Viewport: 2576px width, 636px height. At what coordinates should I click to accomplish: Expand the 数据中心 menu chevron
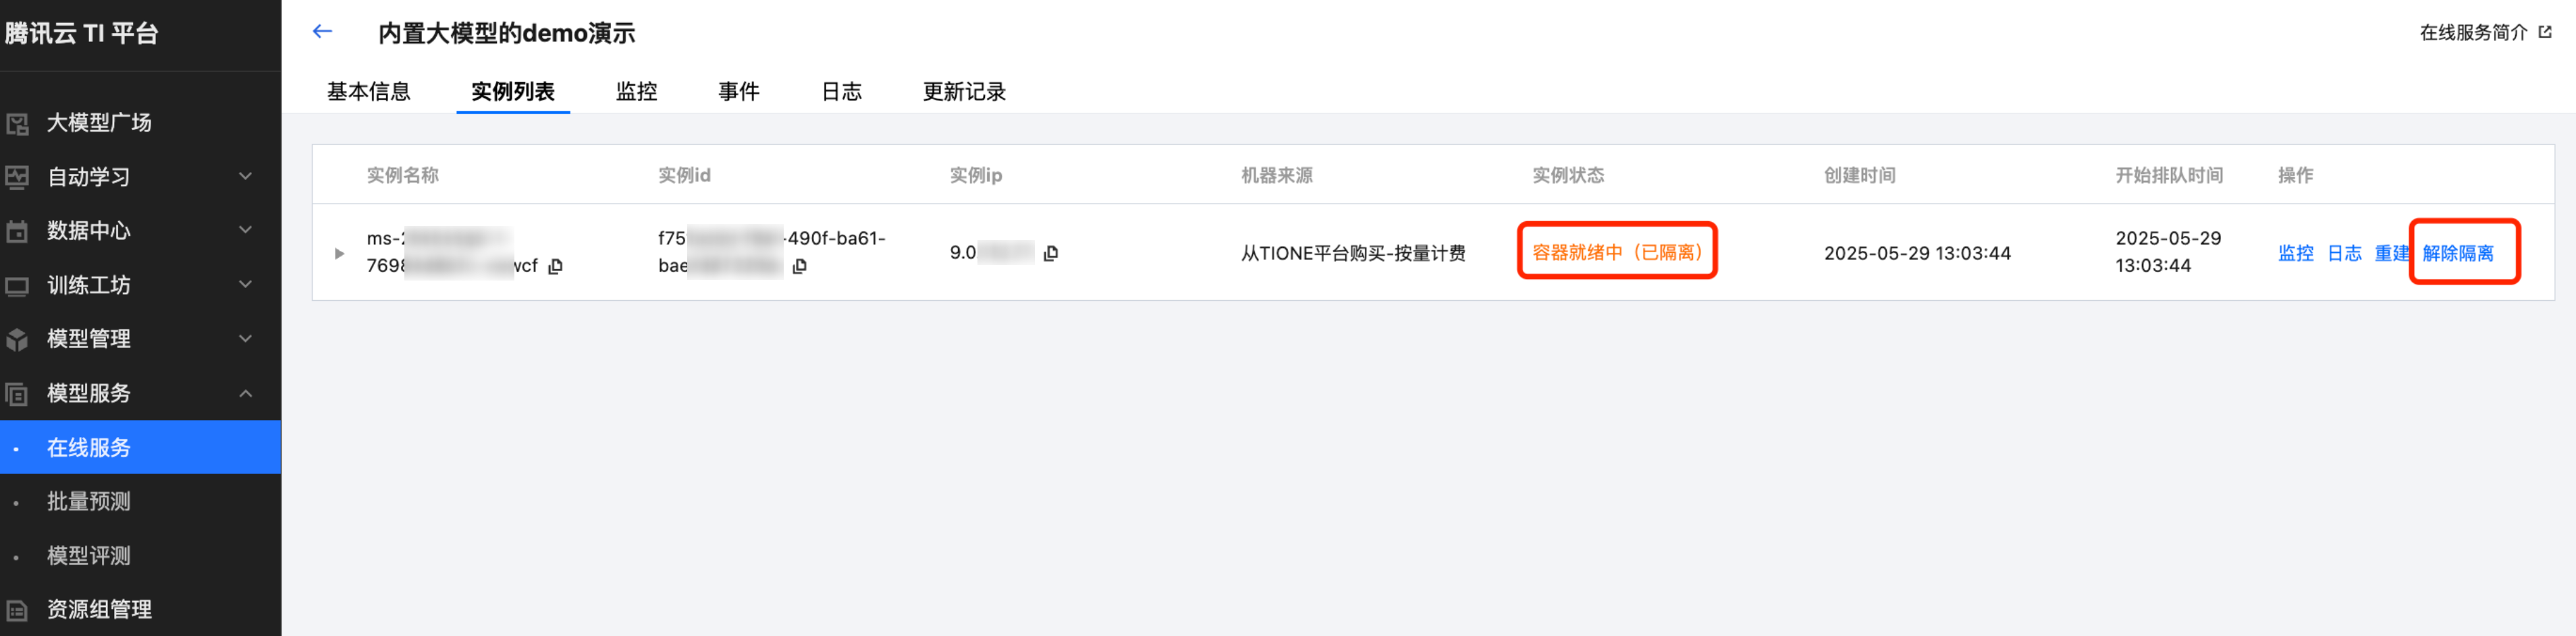[x=246, y=231]
